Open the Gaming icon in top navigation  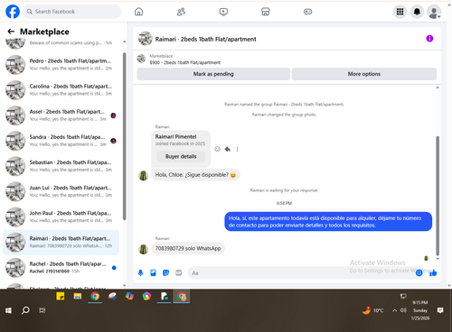[307, 12]
